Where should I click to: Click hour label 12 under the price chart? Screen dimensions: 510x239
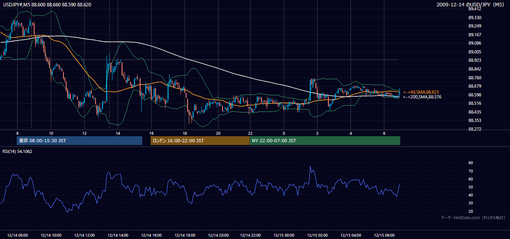coord(84,133)
